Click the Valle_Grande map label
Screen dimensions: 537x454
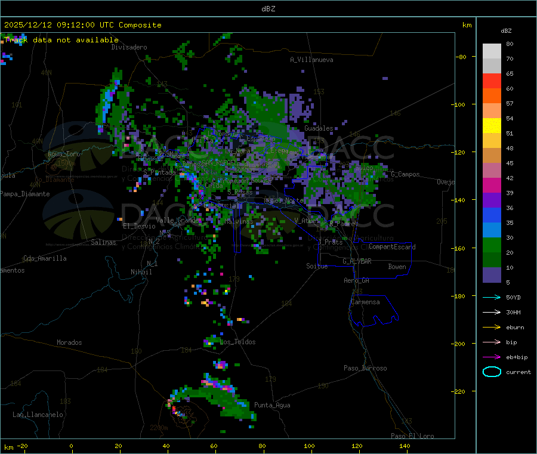pyautogui.click(x=177, y=220)
